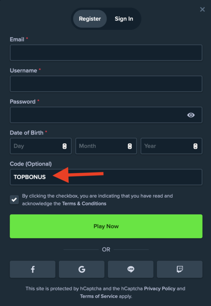The width and height of the screenshot is (211, 306).
Task: Open the Terms of Service link
Action: click(x=99, y=296)
